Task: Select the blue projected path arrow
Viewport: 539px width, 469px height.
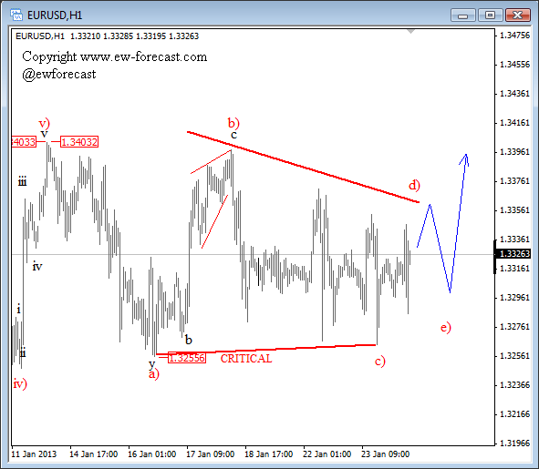Action: [x=442, y=223]
